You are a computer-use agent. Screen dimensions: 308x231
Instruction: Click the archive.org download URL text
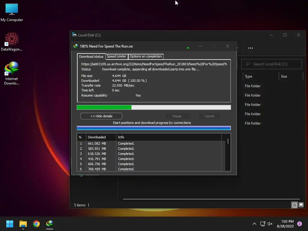[x=154, y=64]
